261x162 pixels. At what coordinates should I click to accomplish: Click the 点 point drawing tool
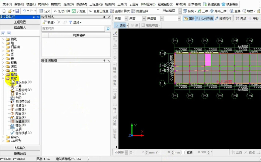pyautogui.click(x=135, y=25)
